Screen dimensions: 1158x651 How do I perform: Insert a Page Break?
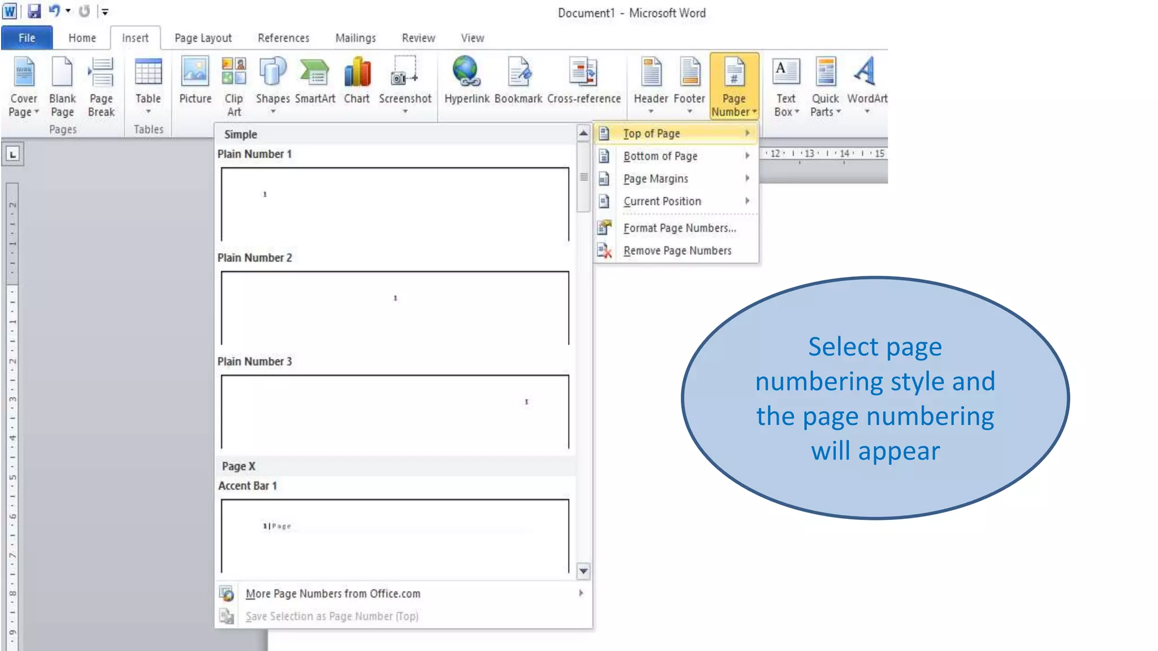coord(101,87)
